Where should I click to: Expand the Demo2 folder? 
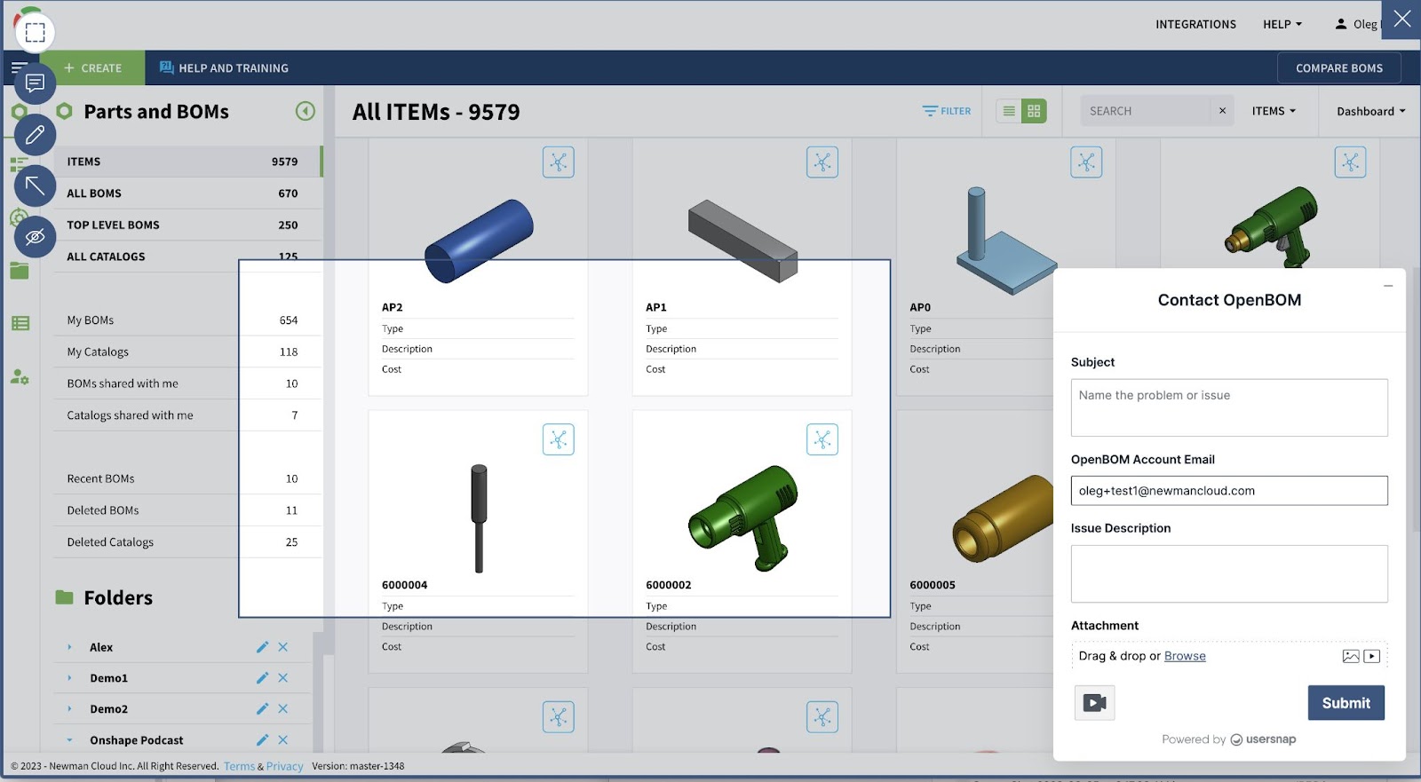[69, 709]
